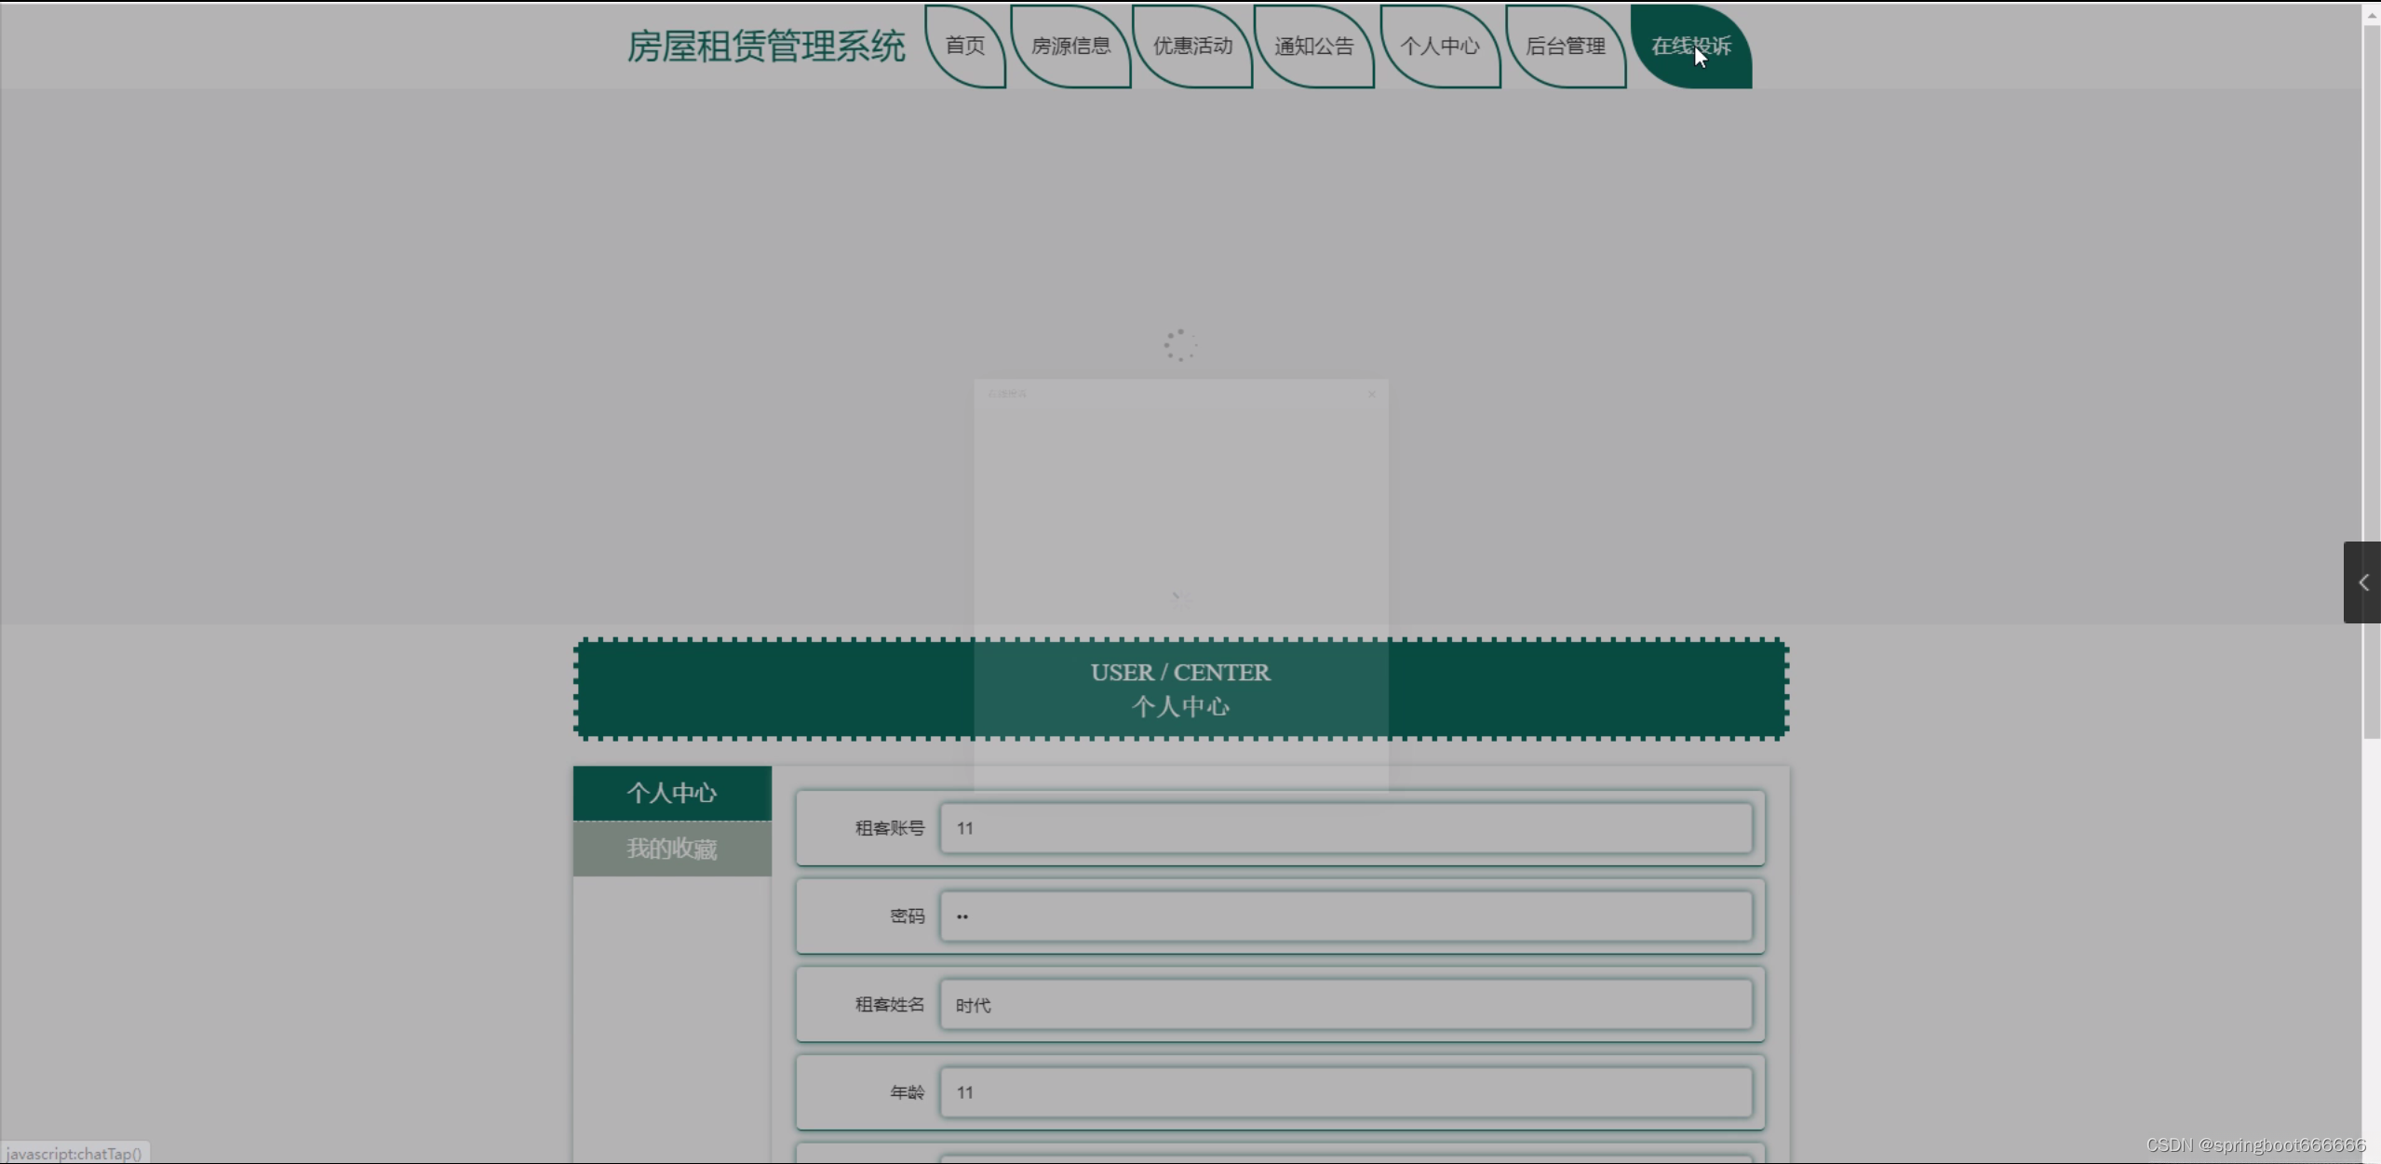
Task: Click into the 密码 password field
Action: click(x=1345, y=916)
